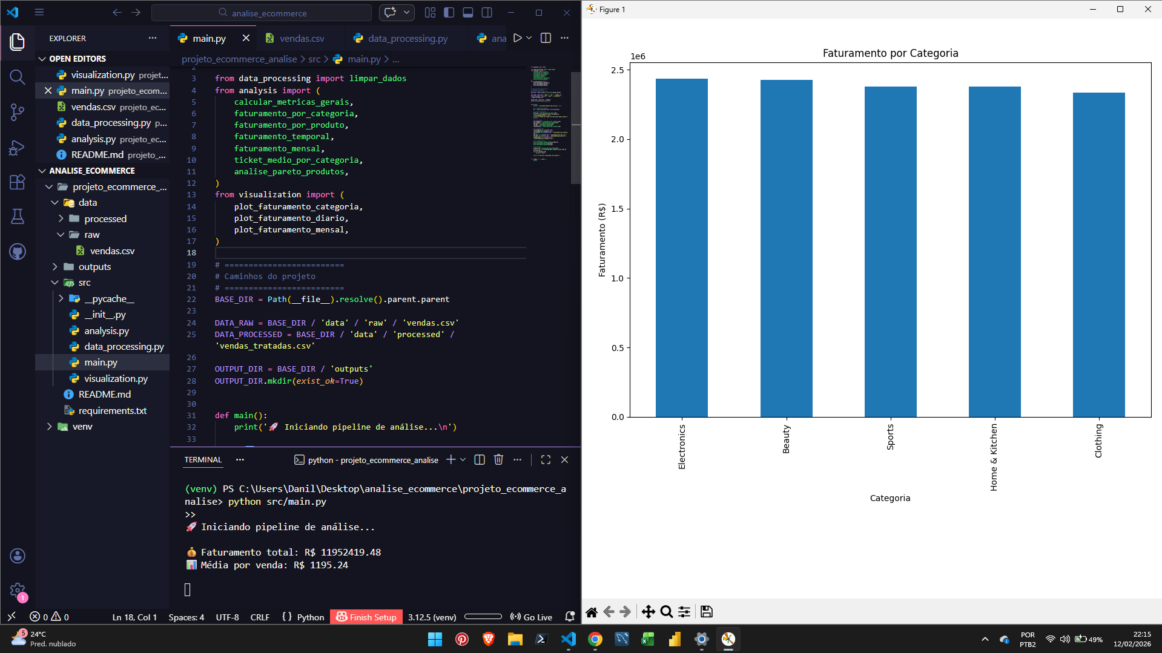Open the Run and Debug view

coord(18,148)
